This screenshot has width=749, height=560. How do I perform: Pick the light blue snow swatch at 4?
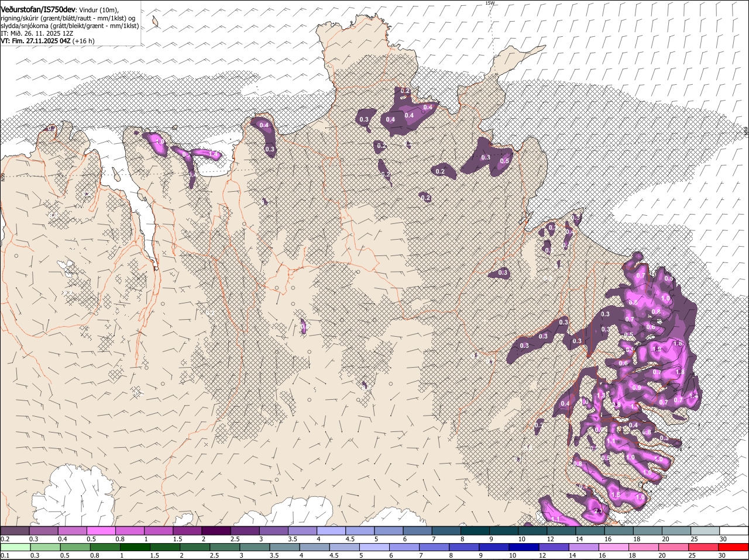(331, 531)
